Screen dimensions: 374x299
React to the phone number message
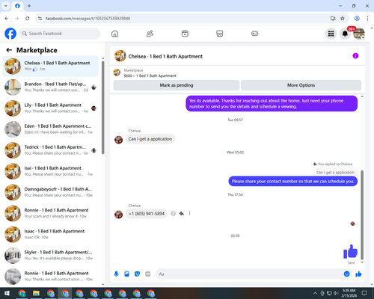174,214
